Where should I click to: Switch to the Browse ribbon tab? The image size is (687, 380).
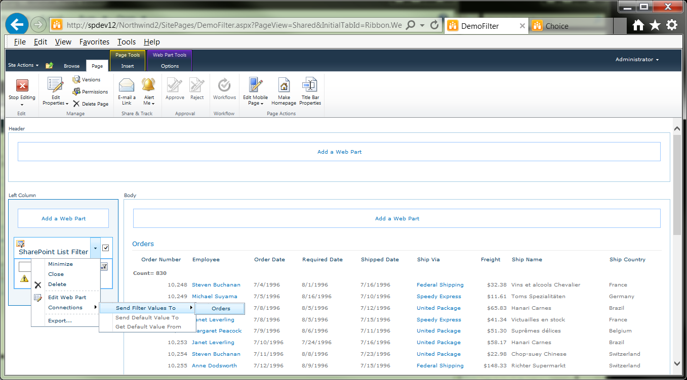point(71,66)
